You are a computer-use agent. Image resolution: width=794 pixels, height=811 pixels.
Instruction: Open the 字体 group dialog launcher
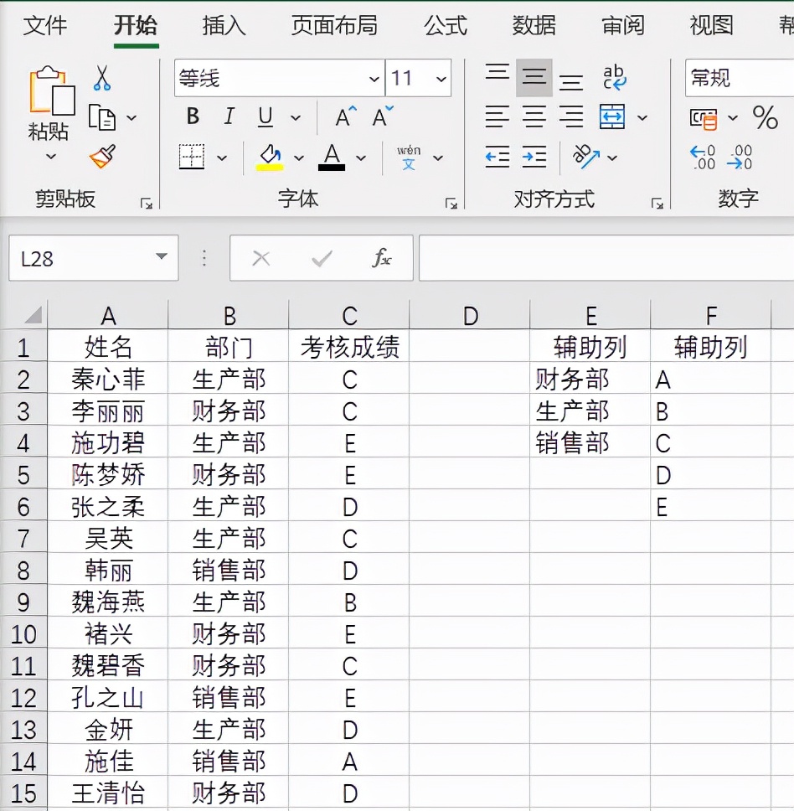(452, 201)
